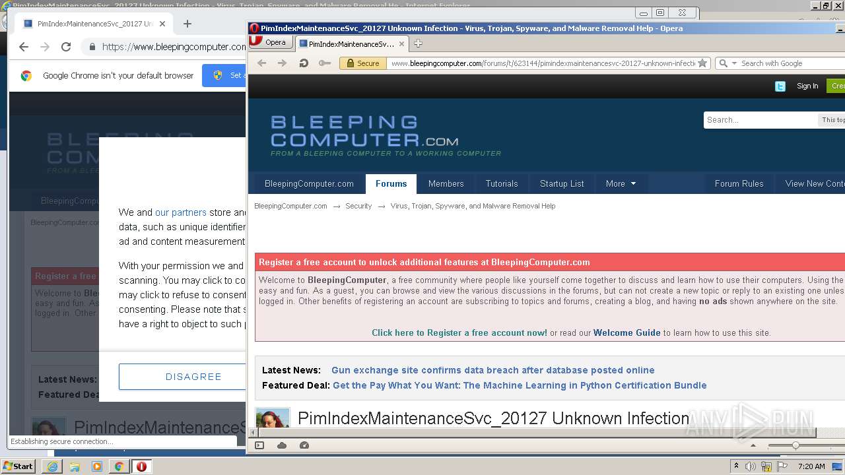
Task: Click DISAGREE on the consent dialog
Action: tap(182, 377)
